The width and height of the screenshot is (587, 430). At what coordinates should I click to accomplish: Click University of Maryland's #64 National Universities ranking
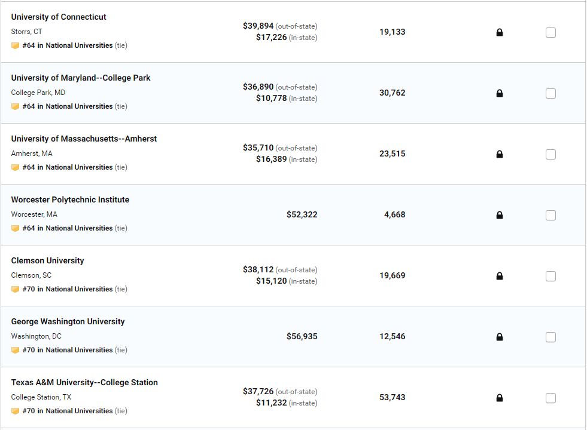68,106
